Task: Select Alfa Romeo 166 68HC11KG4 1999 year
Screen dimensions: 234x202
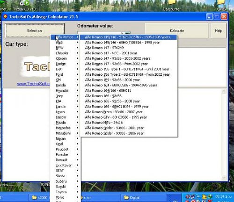Action: [128, 107]
